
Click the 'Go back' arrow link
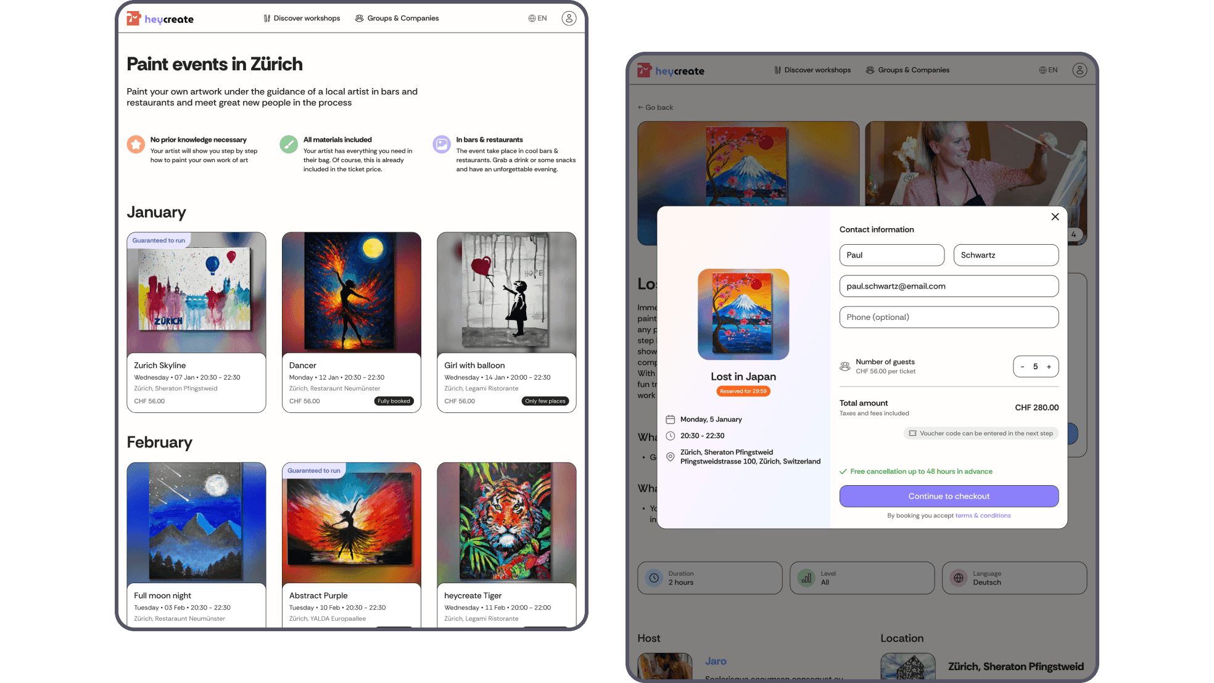(655, 107)
